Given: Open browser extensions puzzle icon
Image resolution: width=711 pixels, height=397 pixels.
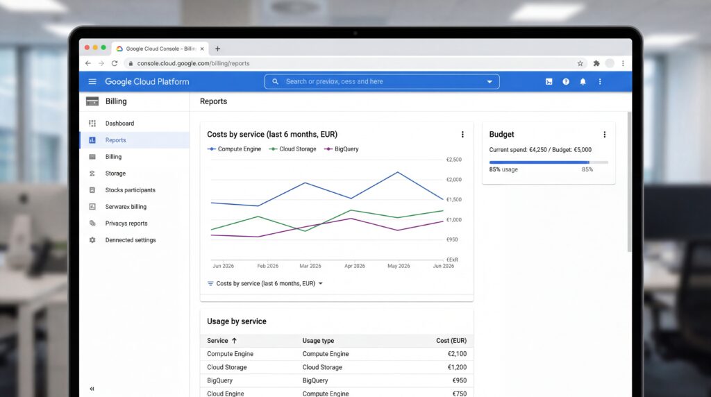Looking at the screenshot, I should (596, 63).
